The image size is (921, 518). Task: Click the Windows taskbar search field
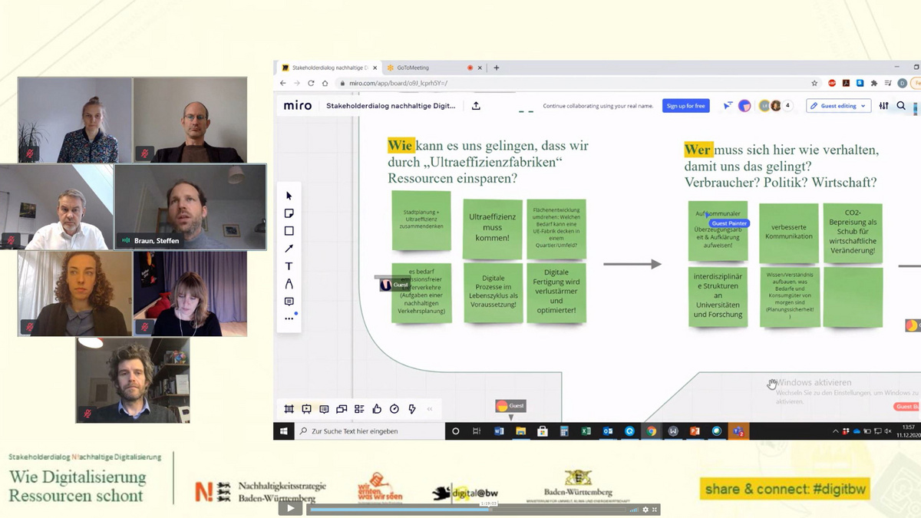coord(368,431)
